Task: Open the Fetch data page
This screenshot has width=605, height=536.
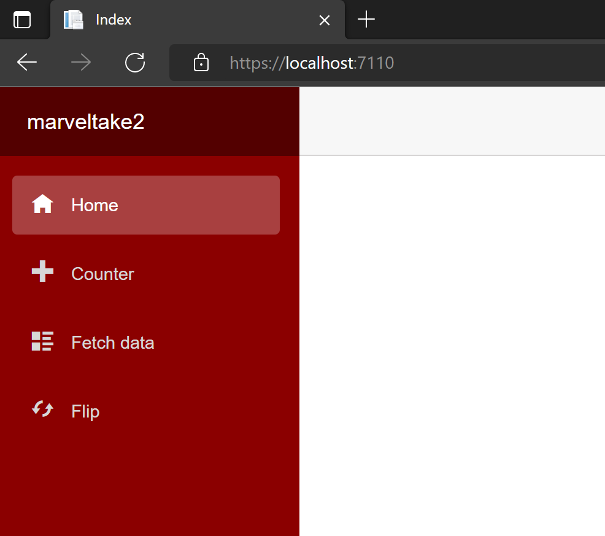Action: pyautogui.click(x=112, y=343)
